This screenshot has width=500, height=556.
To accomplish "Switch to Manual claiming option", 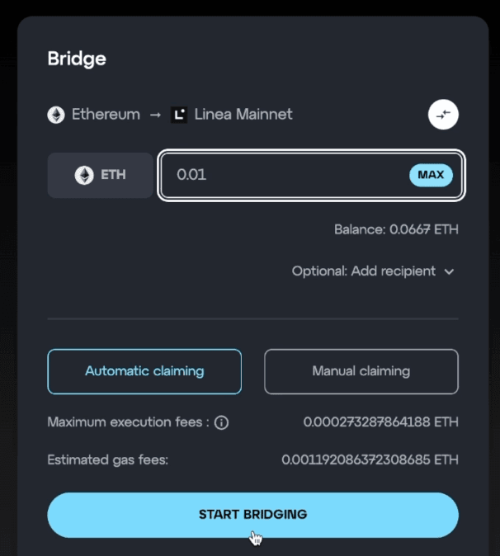I will coord(361,371).
